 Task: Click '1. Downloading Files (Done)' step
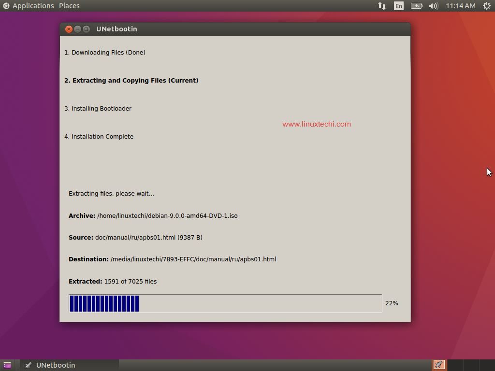pos(105,52)
